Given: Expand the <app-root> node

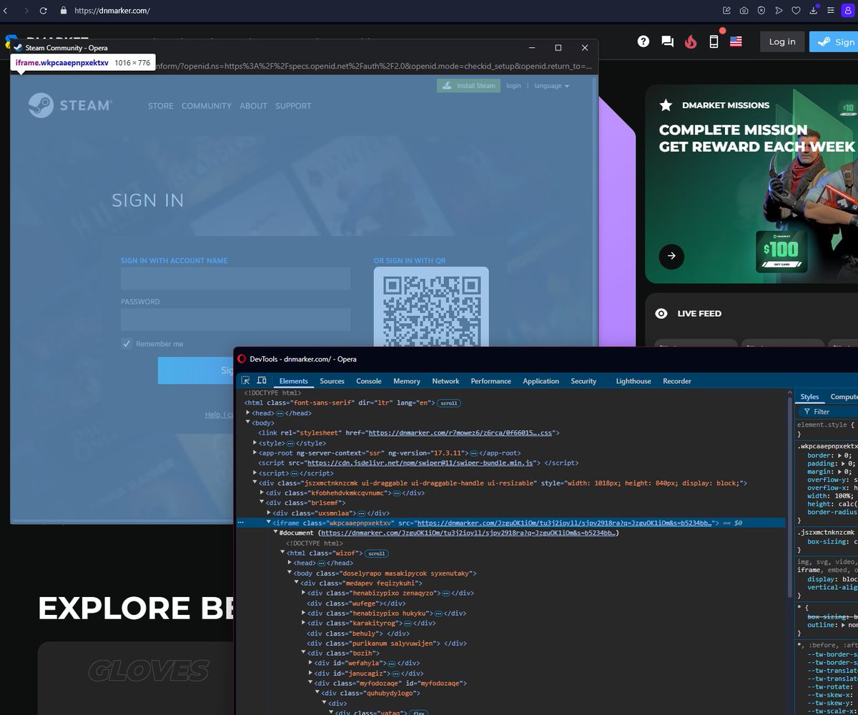Looking at the screenshot, I should tap(255, 453).
